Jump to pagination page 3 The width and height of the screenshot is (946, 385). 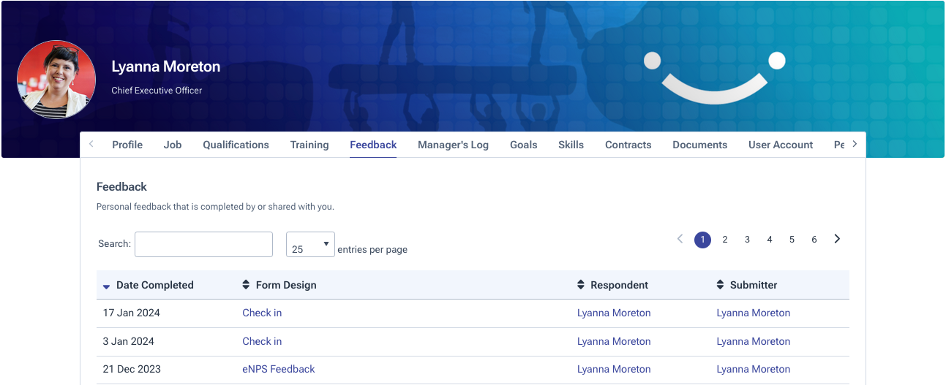pos(747,240)
